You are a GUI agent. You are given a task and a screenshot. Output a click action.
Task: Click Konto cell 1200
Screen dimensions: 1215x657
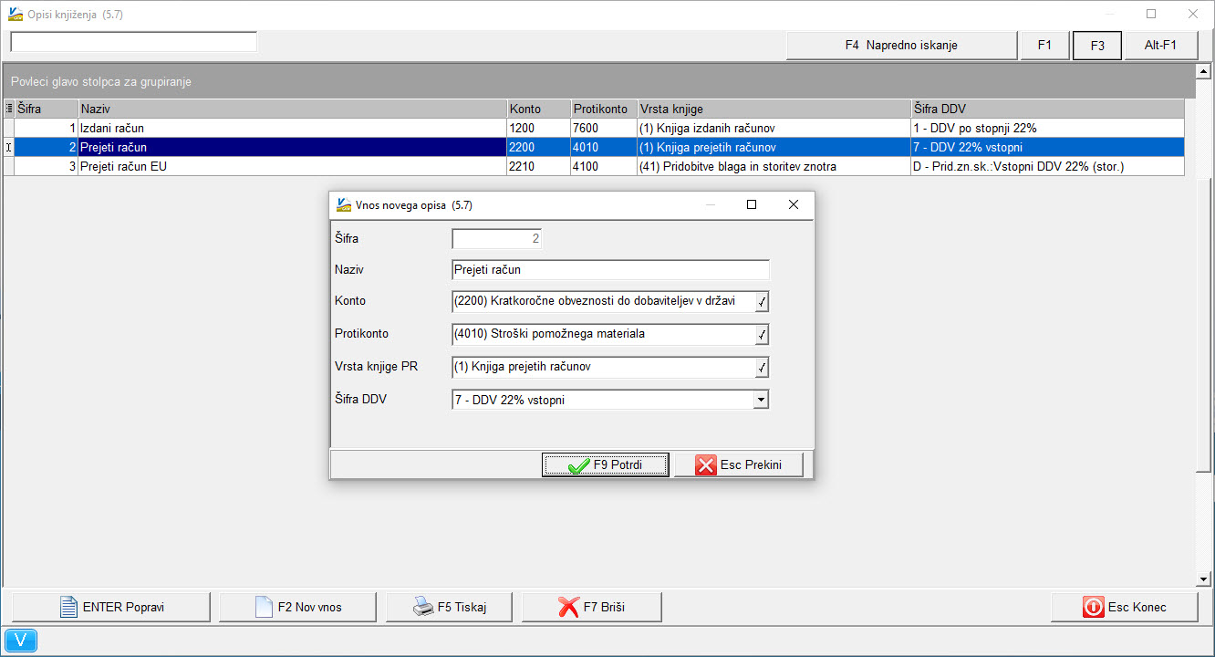tap(539, 128)
